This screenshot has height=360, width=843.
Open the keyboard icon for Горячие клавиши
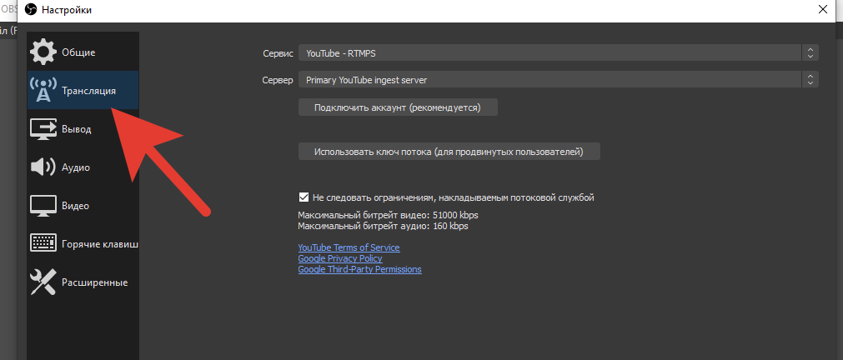(x=43, y=244)
